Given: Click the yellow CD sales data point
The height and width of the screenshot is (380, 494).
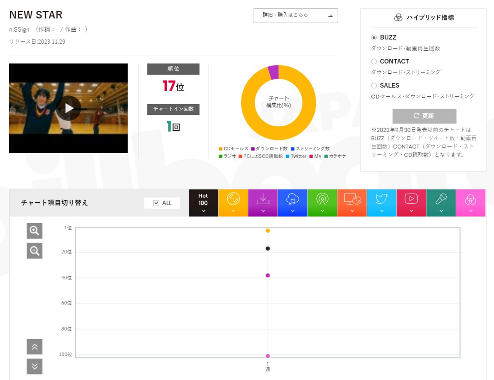Looking at the screenshot, I should point(268,231).
